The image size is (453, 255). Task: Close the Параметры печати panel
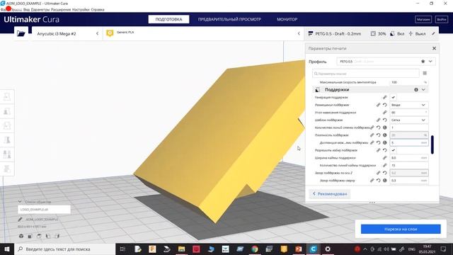pos(434,48)
